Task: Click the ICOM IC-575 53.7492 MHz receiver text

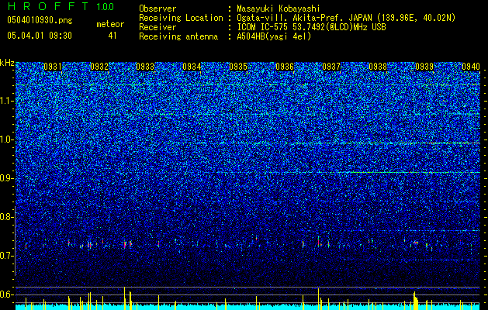Action: (311, 27)
